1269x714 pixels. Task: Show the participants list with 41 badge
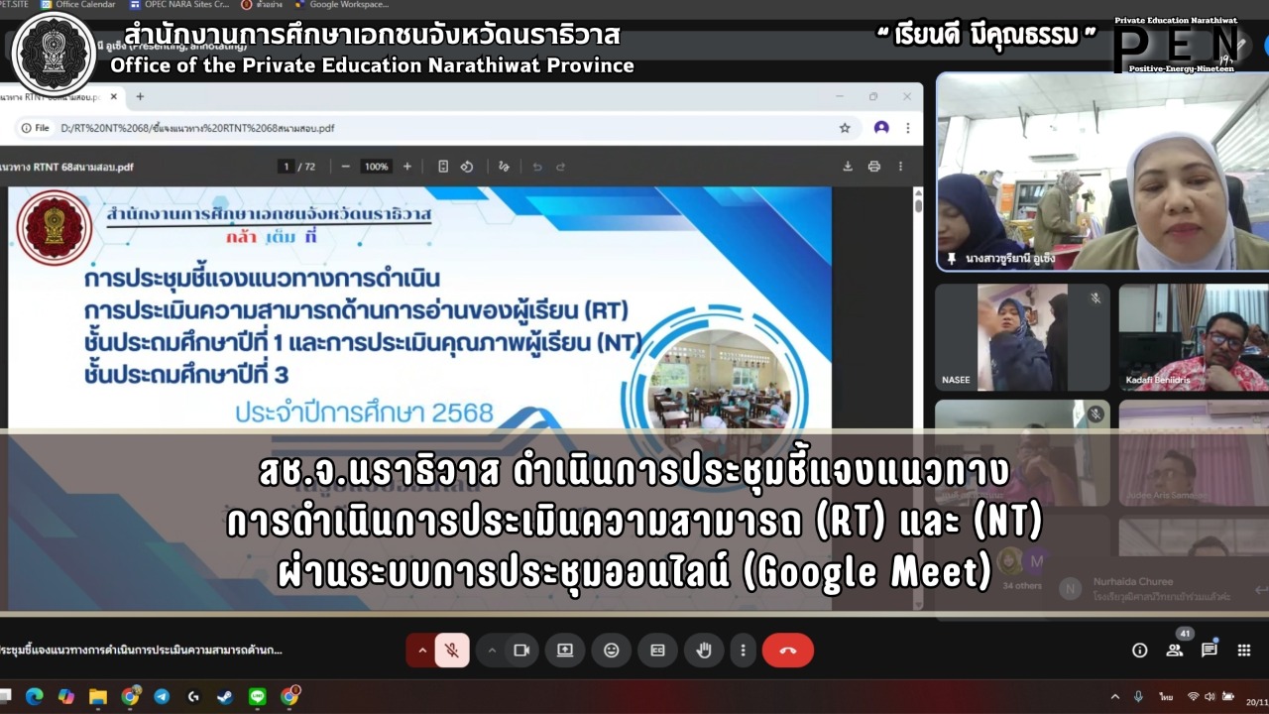[x=1175, y=651]
